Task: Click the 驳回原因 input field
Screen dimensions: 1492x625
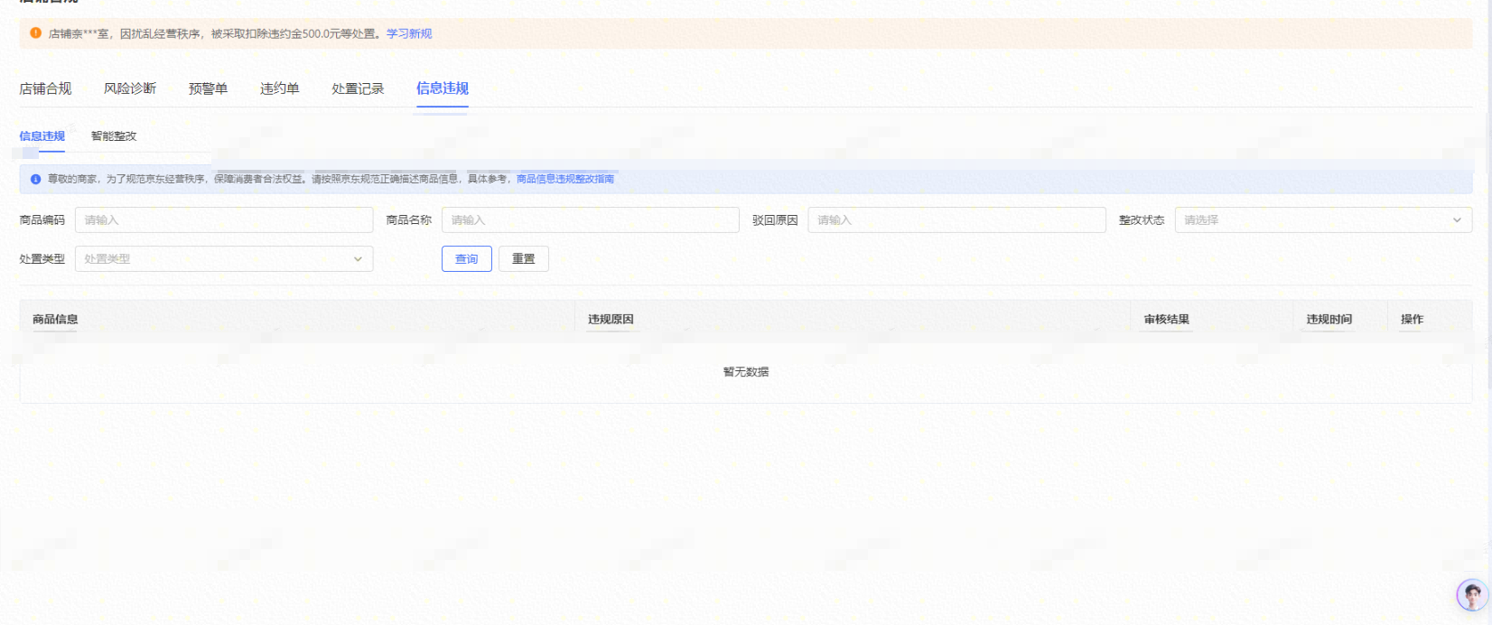Action: (956, 220)
